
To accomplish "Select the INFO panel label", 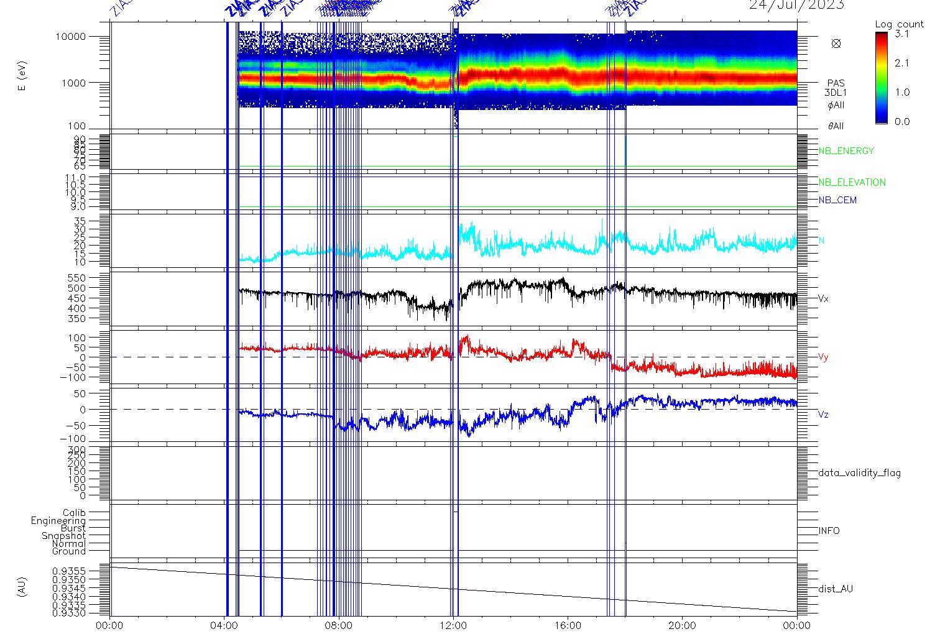I will 829,531.
